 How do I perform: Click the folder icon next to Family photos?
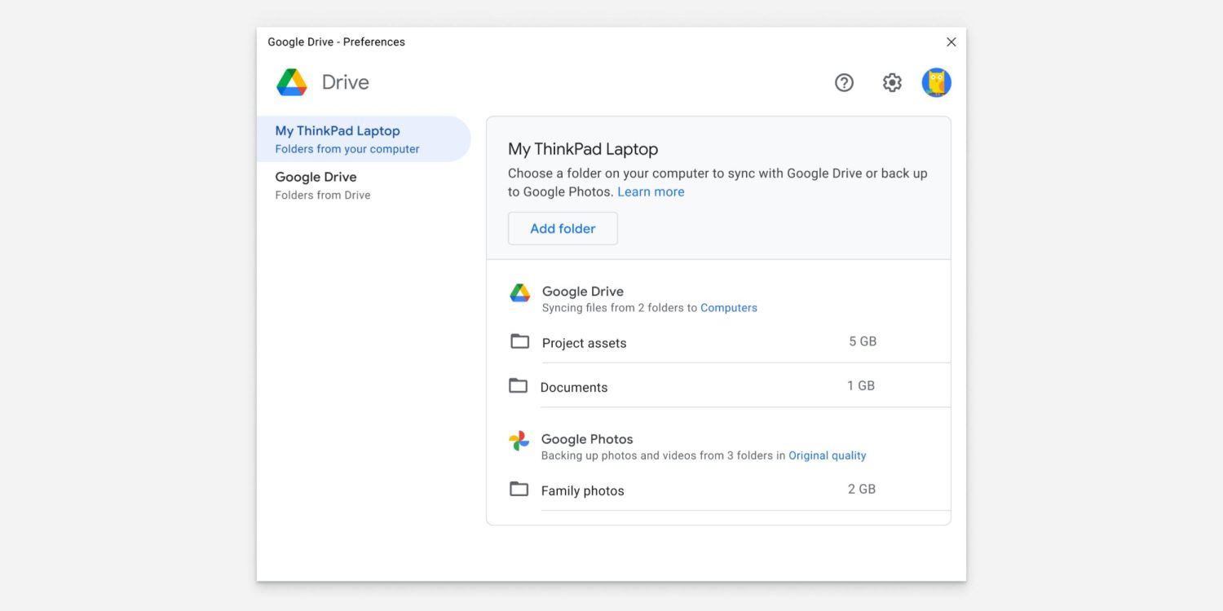click(519, 489)
